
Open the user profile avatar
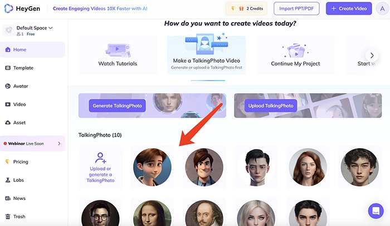tap(382, 9)
